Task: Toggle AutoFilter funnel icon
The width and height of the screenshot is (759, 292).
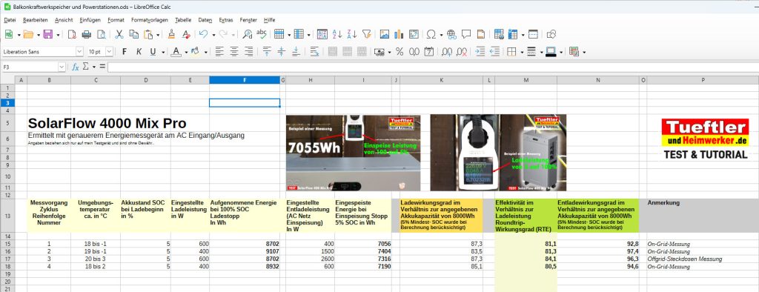Action: pos(366,34)
